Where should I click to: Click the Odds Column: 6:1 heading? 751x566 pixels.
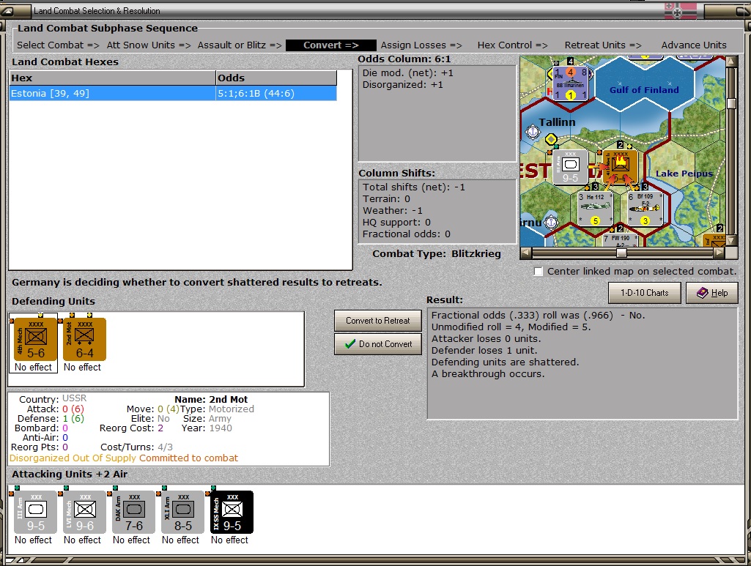coord(404,59)
